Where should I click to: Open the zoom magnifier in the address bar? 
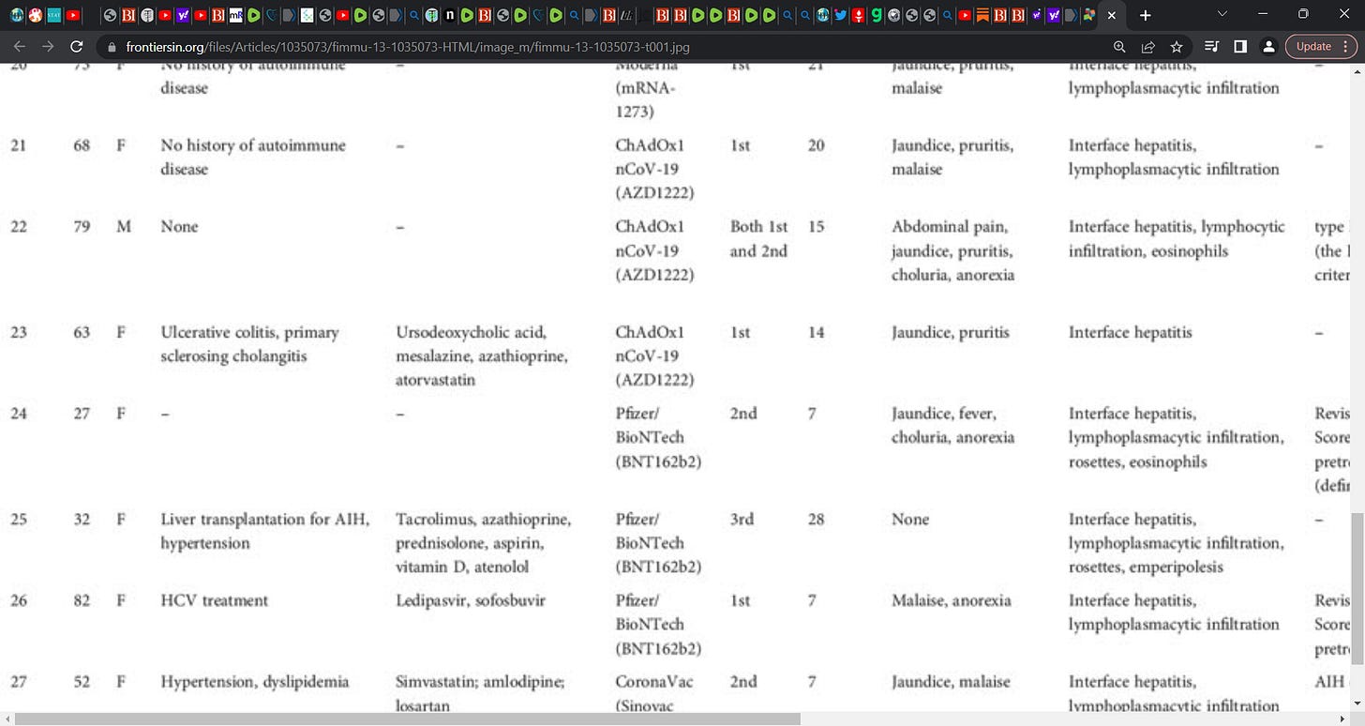tap(1119, 47)
